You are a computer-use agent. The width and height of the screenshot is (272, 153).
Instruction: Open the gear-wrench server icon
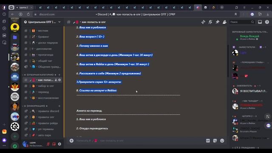(15, 127)
